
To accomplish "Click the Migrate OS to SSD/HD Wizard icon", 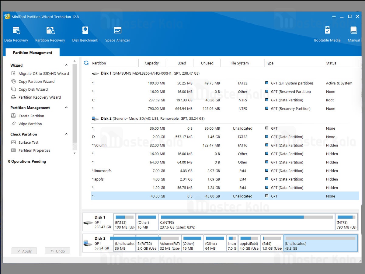I will point(13,73).
